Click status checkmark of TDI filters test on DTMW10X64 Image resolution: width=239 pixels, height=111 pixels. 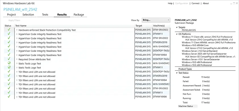(x=9, y=80)
